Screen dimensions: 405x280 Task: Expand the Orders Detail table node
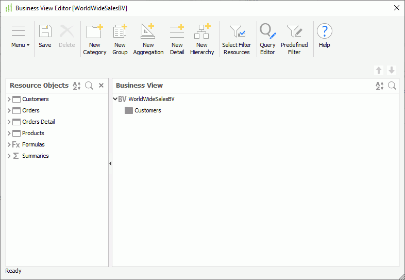[x=9, y=122]
